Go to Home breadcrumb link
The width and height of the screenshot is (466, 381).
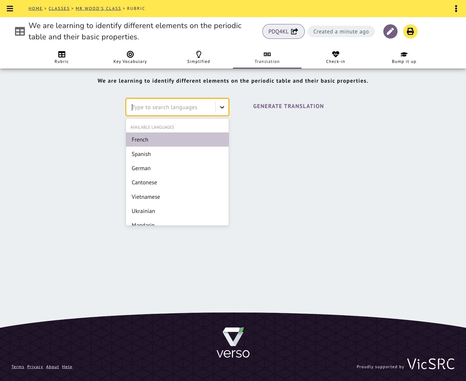pyautogui.click(x=36, y=9)
